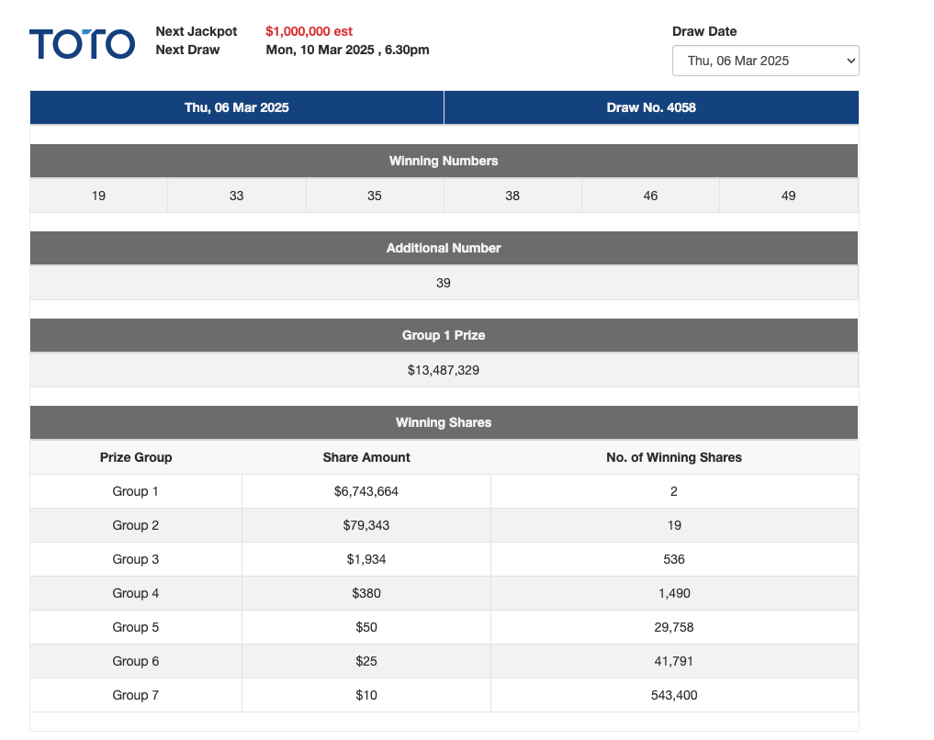Click the "Next Draw" label

tap(186, 50)
